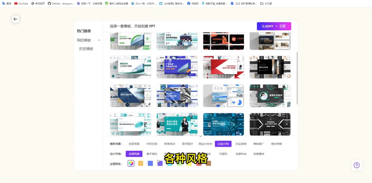The height and width of the screenshot is (183, 372).
Task: Click the 生成PPT button
Action: [x=274, y=26]
